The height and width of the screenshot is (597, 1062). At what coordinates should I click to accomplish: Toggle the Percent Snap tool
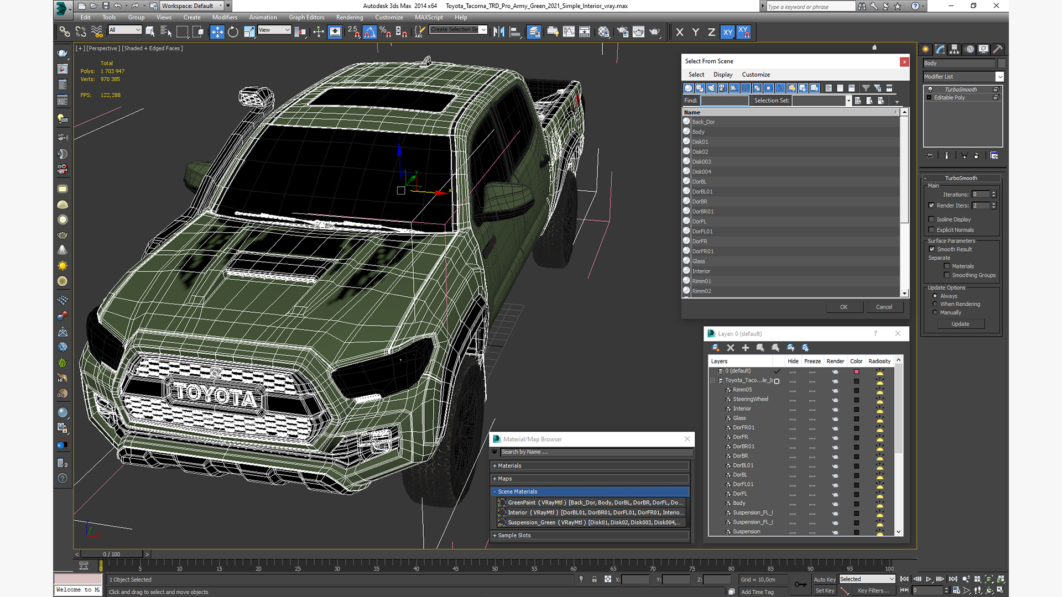point(386,32)
